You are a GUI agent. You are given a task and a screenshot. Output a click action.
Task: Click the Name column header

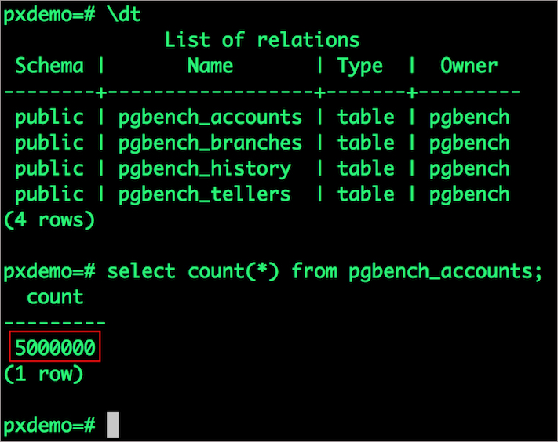point(210,65)
